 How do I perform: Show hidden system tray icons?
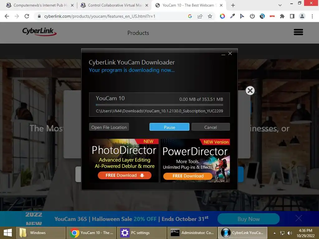(274, 233)
